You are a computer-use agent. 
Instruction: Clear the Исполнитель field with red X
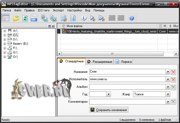[173, 79]
